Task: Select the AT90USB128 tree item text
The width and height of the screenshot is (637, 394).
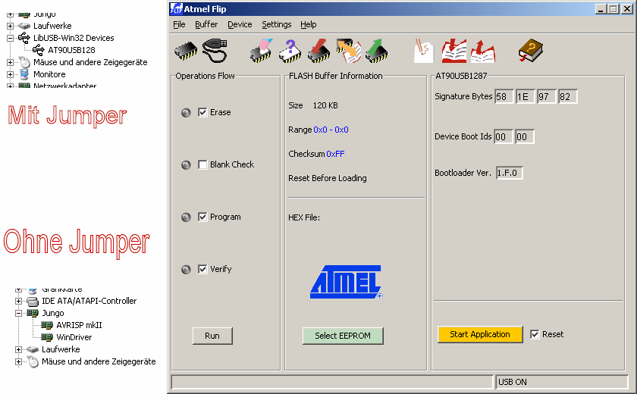Action: [x=71, y=50]
